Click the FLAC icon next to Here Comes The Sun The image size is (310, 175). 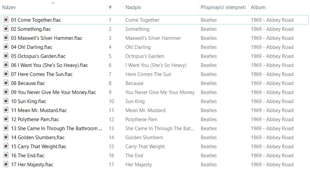pyautogui.click(x=6, y=74)
